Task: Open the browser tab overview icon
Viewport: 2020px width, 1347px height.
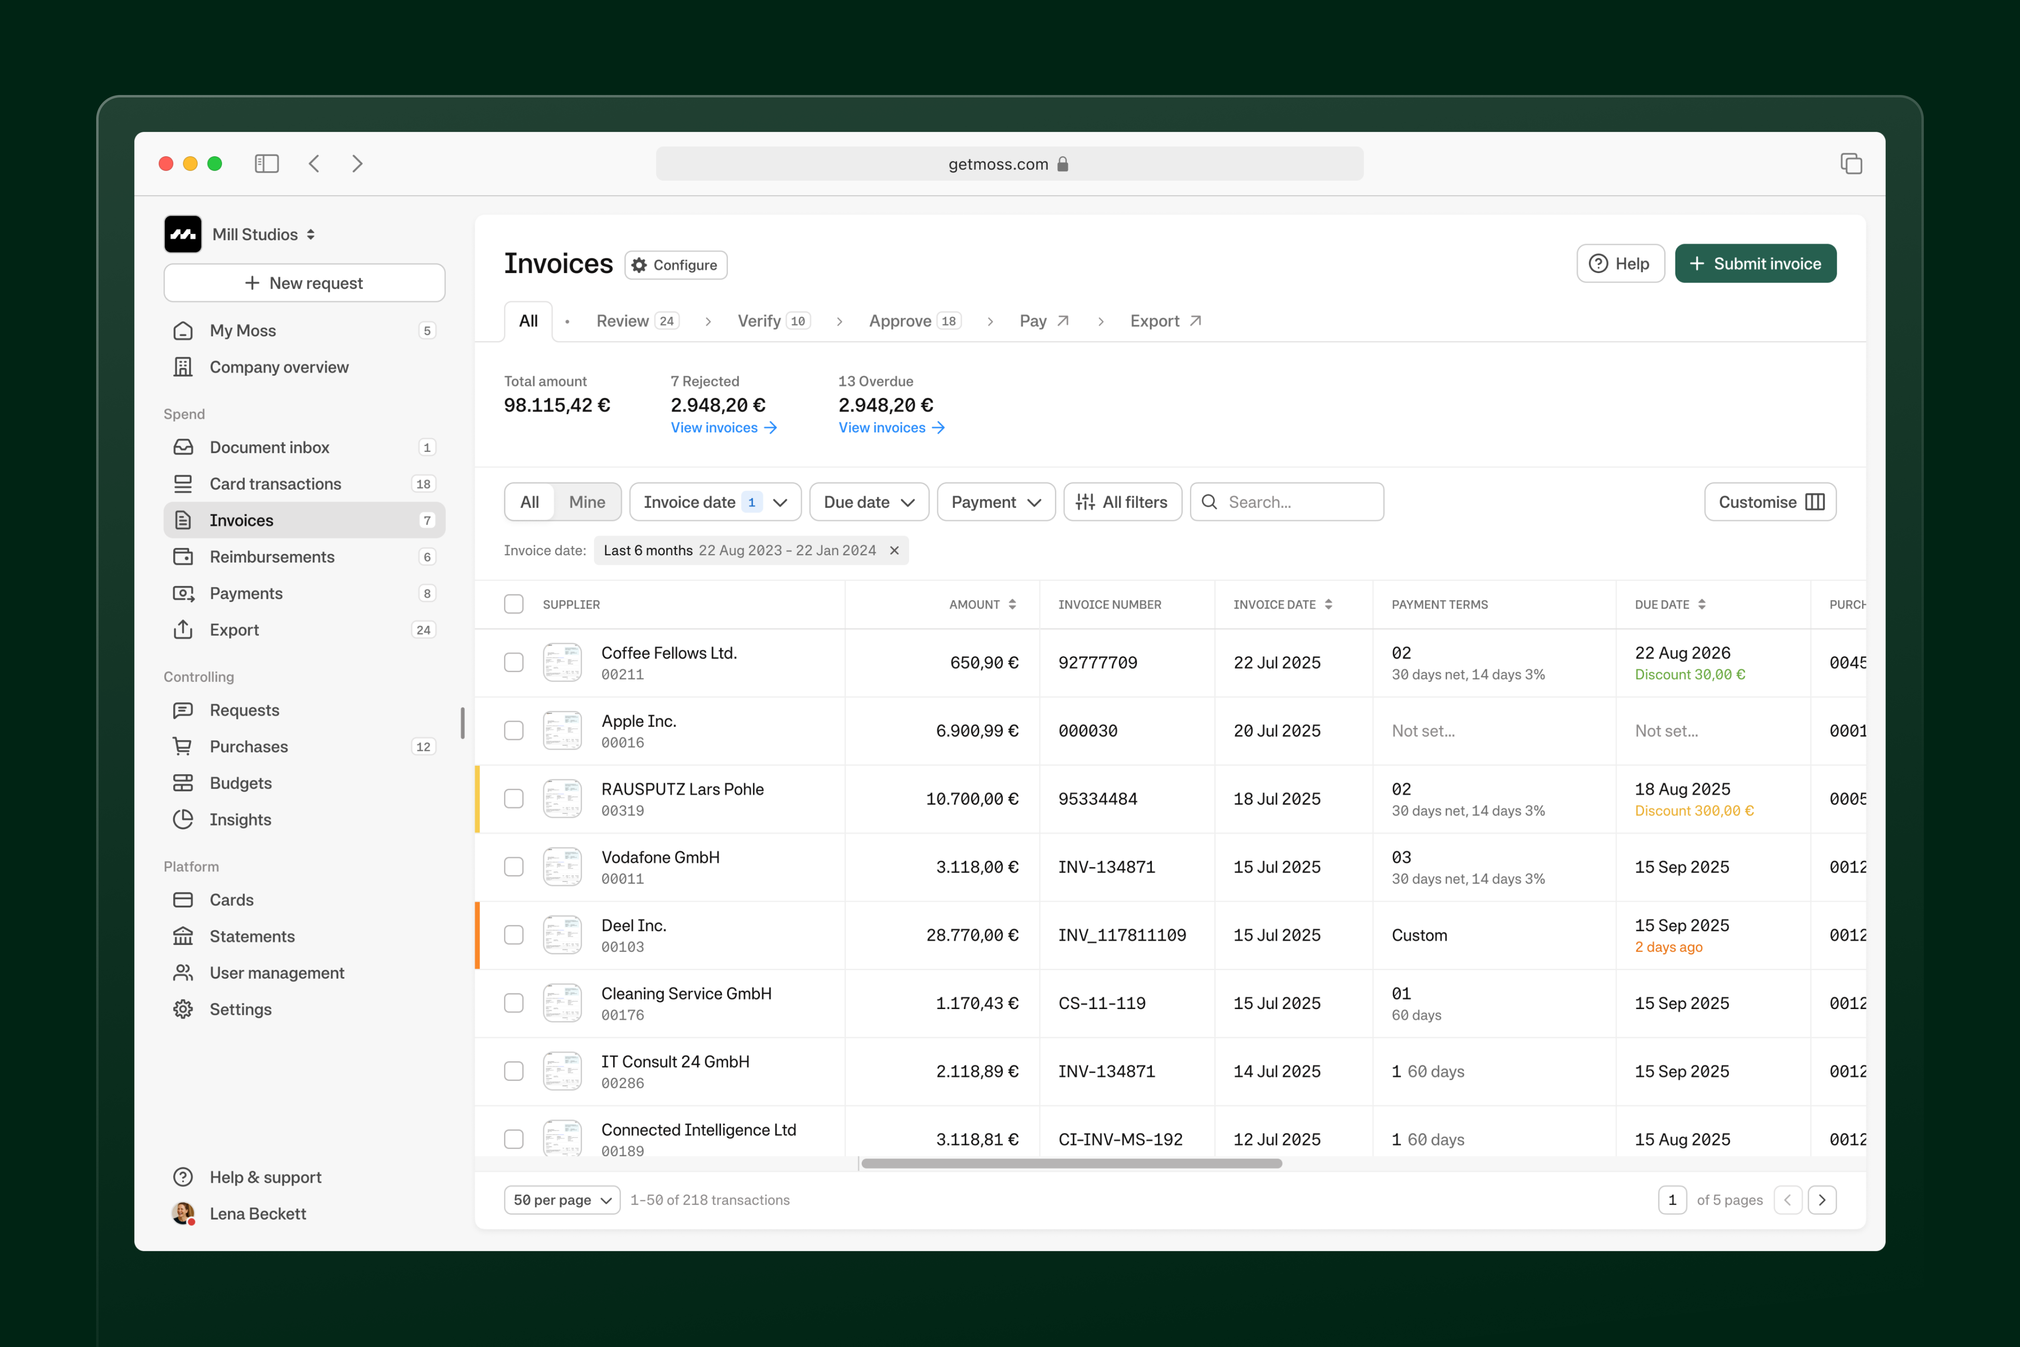Action: (1851, 163)
